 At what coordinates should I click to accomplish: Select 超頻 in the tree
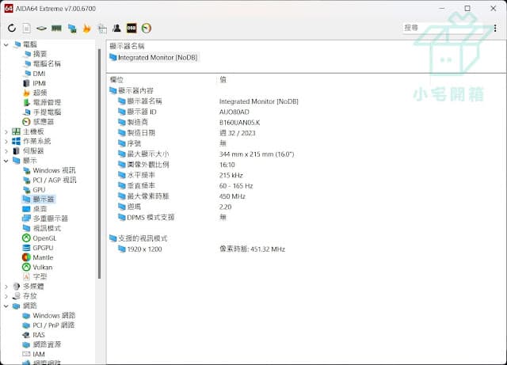click(40, 93)
